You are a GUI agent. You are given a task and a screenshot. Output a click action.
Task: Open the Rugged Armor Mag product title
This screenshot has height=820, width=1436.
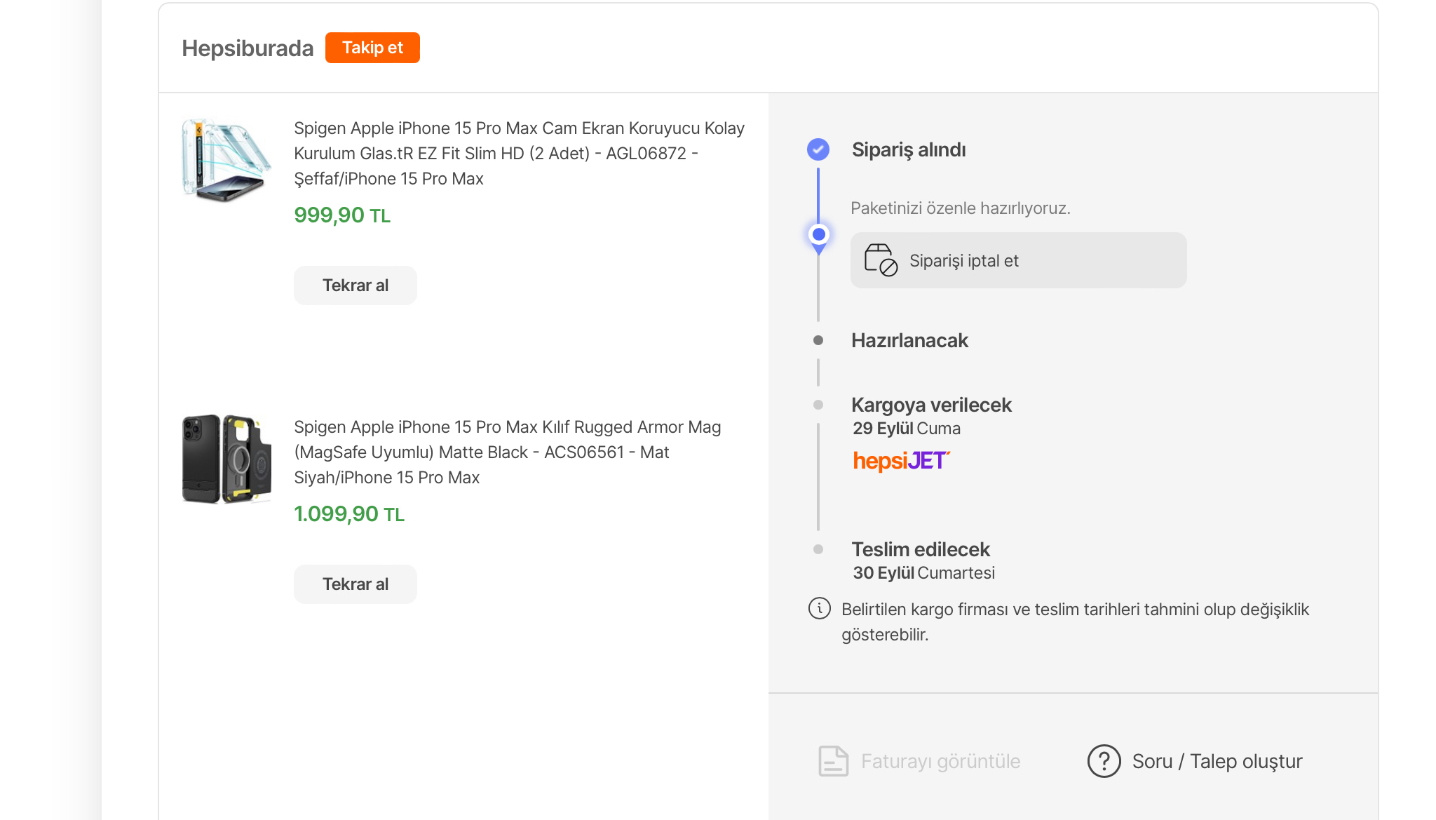(507, 452)
